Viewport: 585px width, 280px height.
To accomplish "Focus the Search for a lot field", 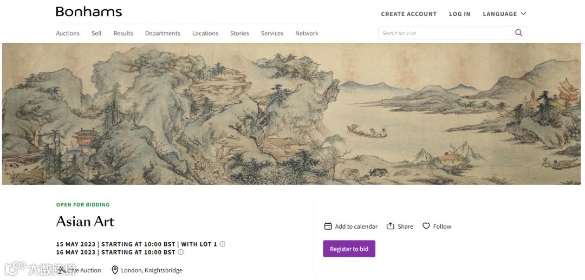I will click(446, 33).
